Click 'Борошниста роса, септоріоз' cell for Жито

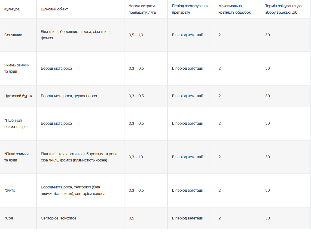click(73, 191)
